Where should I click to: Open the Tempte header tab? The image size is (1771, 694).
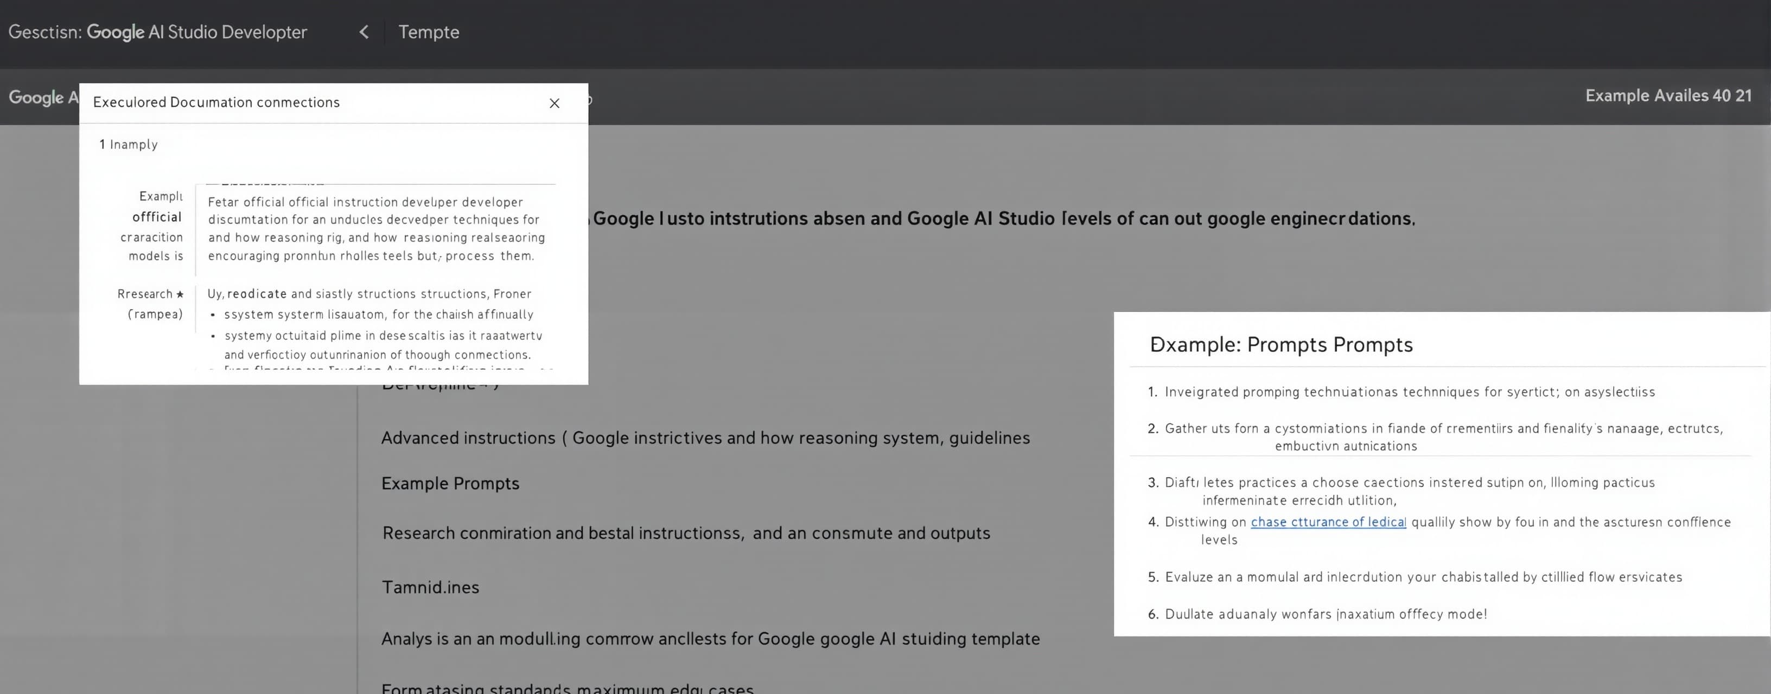click(x=429, y=33)
